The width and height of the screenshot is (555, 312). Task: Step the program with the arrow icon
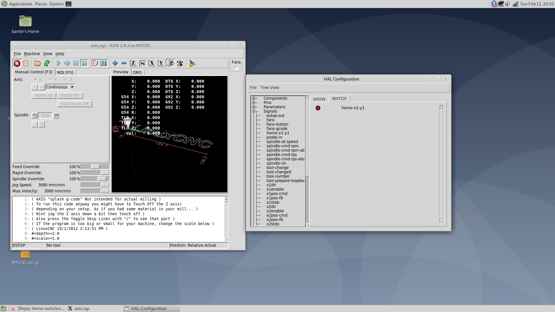coord(67,63)
